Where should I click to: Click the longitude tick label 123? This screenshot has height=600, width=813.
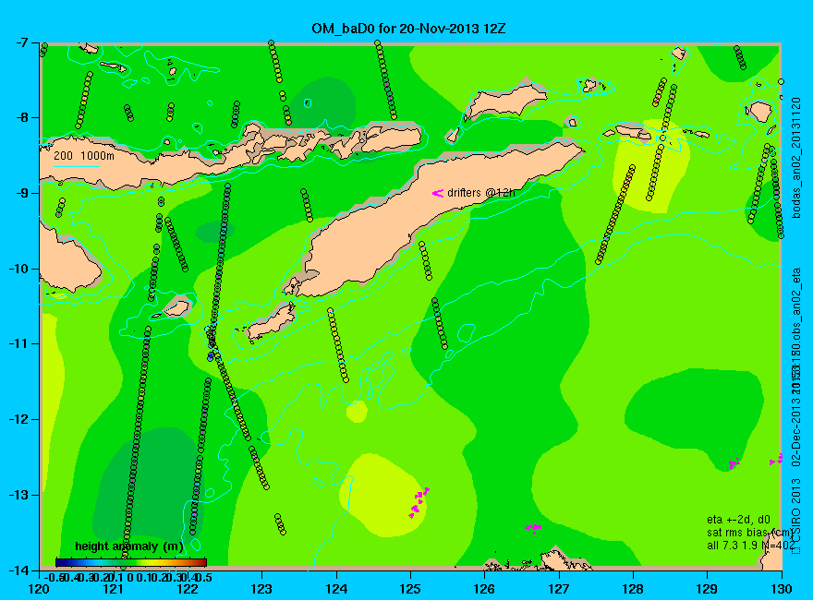point(261,589)
